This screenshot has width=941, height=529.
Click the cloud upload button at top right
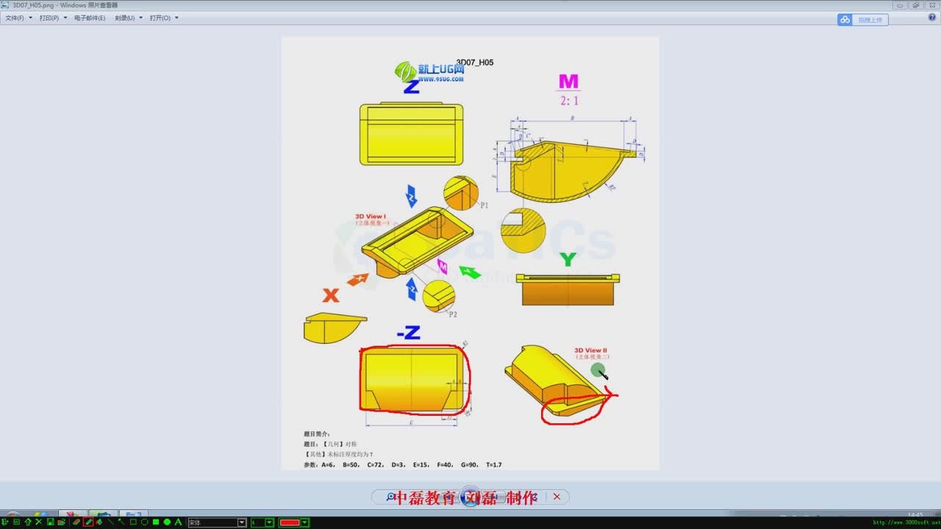(863, 20)
